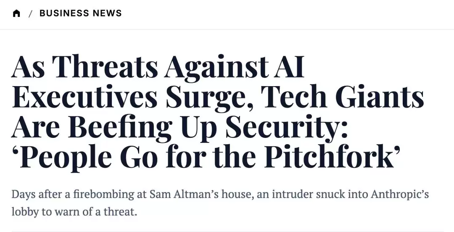Click the headline line 'Are Beefing Up Security:'
Screen dimensions: 454x232
click(179, 128)
